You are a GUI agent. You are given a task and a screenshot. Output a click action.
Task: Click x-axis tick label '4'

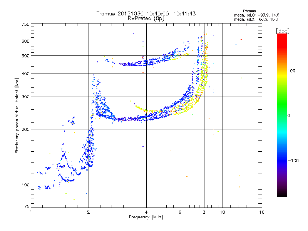click(146, 212)
